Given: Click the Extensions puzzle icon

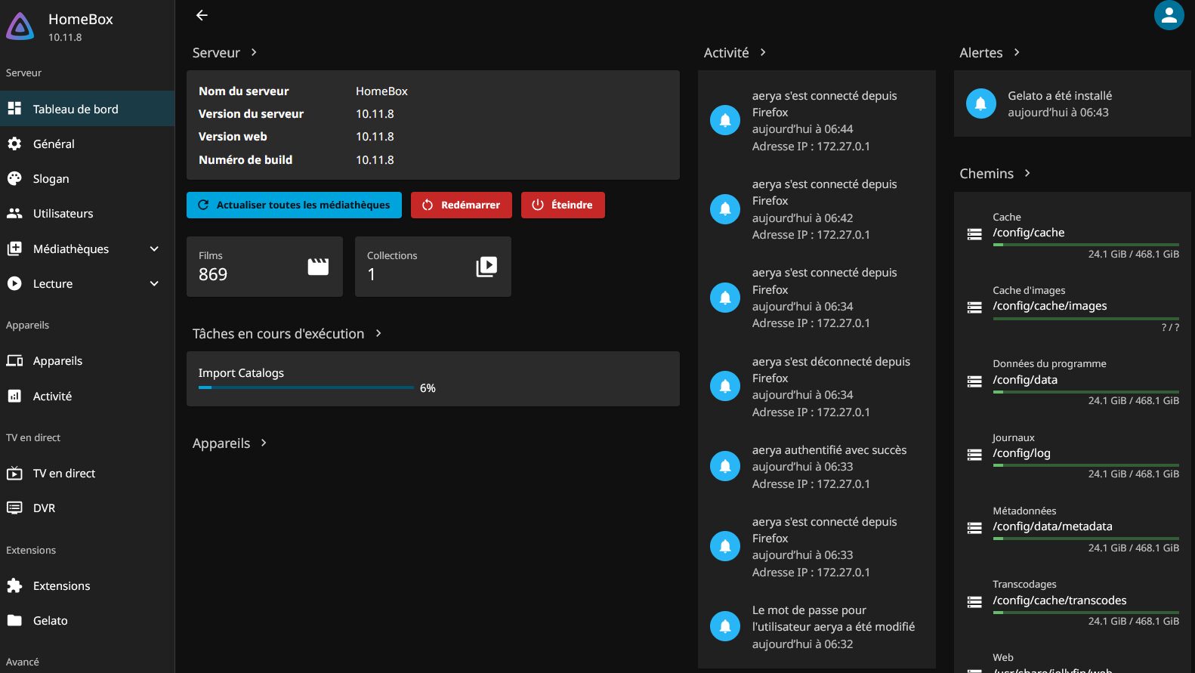Looking at the screenshot, I should (x=14, y=585).
